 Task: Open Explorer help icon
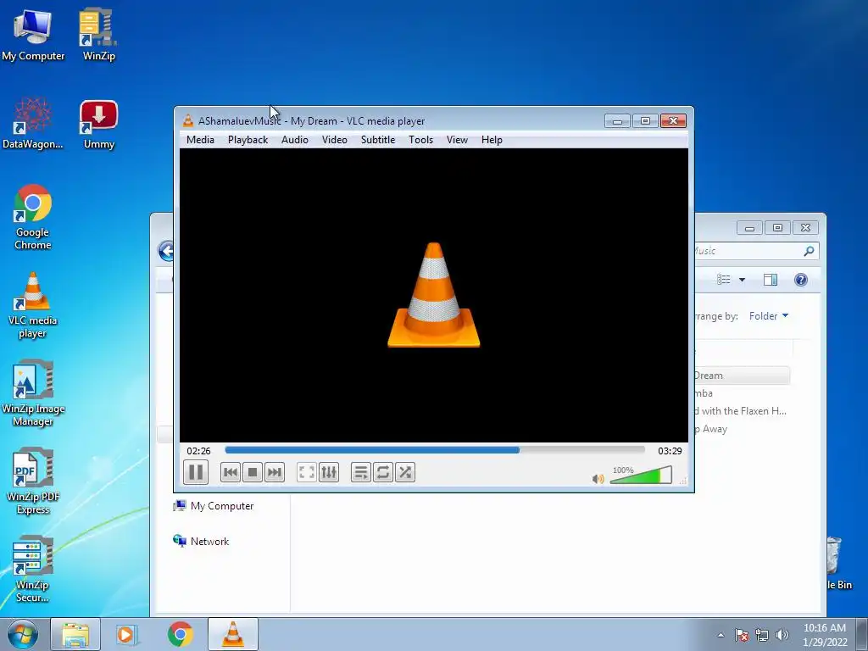click(800, 280)
